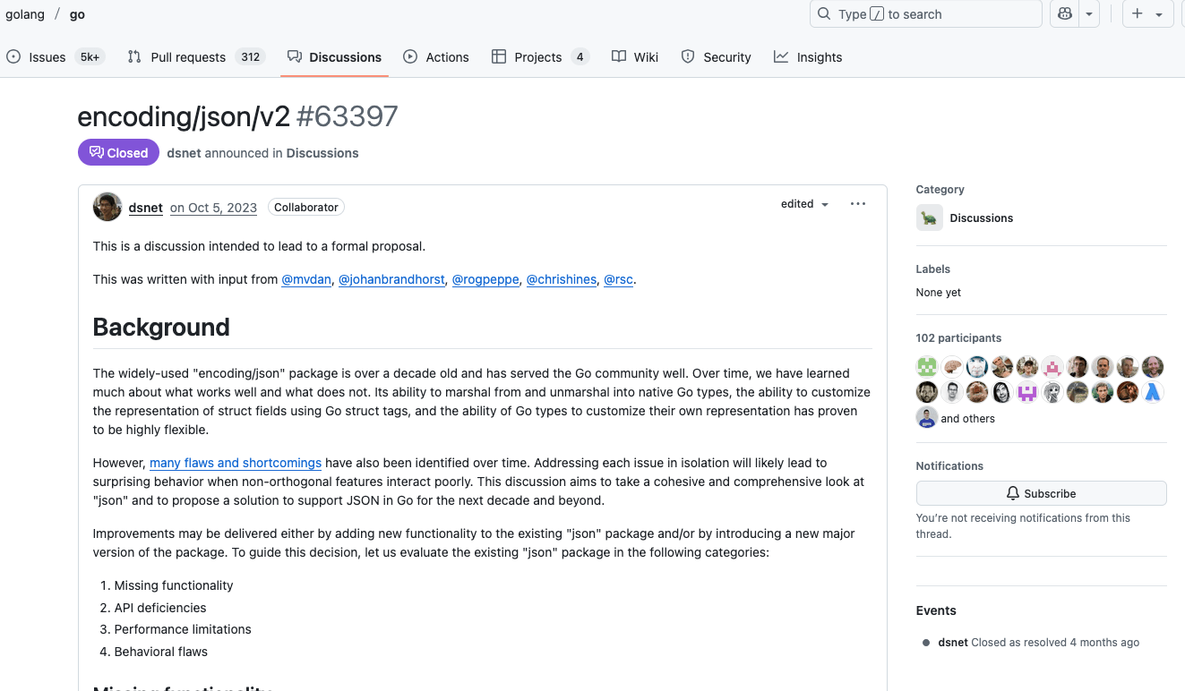Click the Closed status badge

118,153
